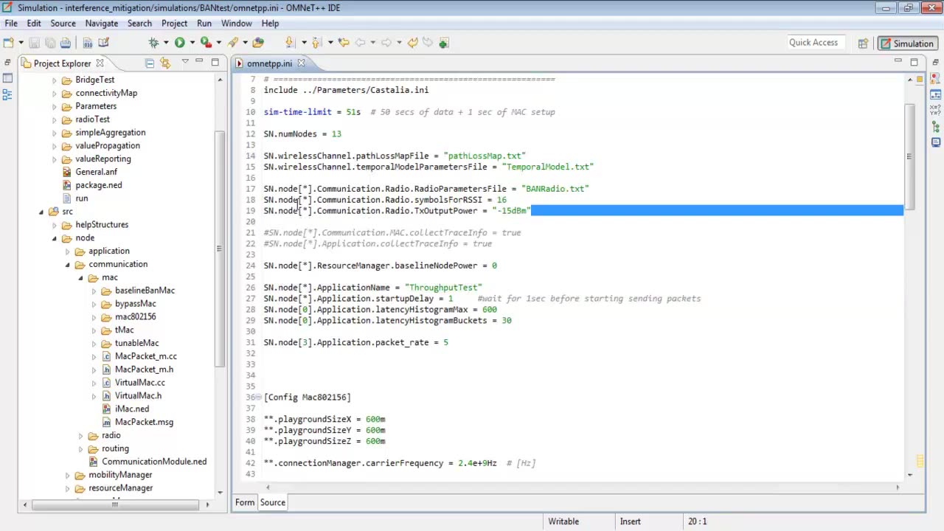
Task: Go to next annotation icon
Action: coord(290,43)
